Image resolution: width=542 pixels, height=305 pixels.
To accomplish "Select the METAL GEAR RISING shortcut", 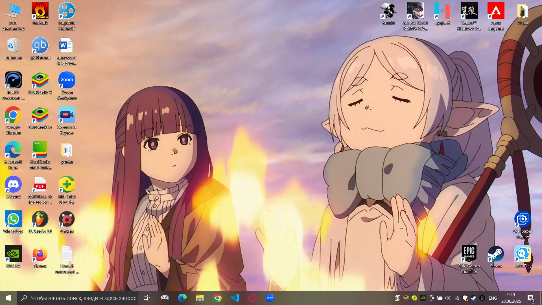I will 415,17.
